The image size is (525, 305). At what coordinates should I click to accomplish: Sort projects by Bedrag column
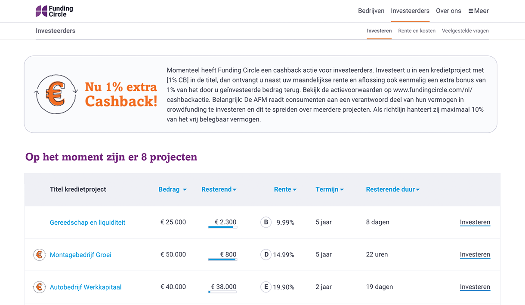point(172,189)
